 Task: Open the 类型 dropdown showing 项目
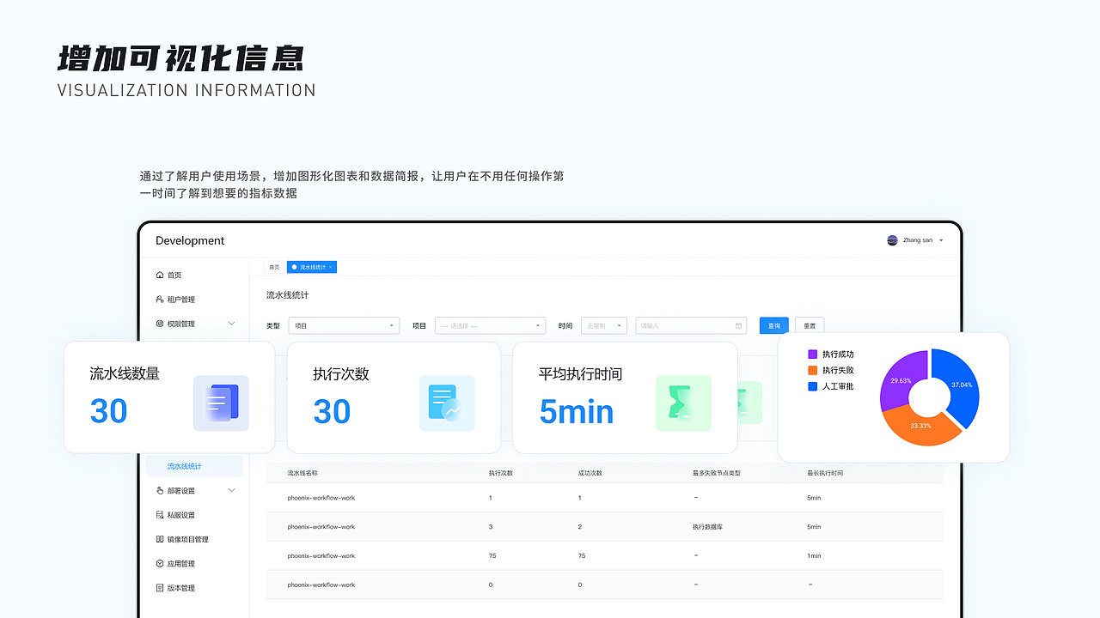point(344,326)
